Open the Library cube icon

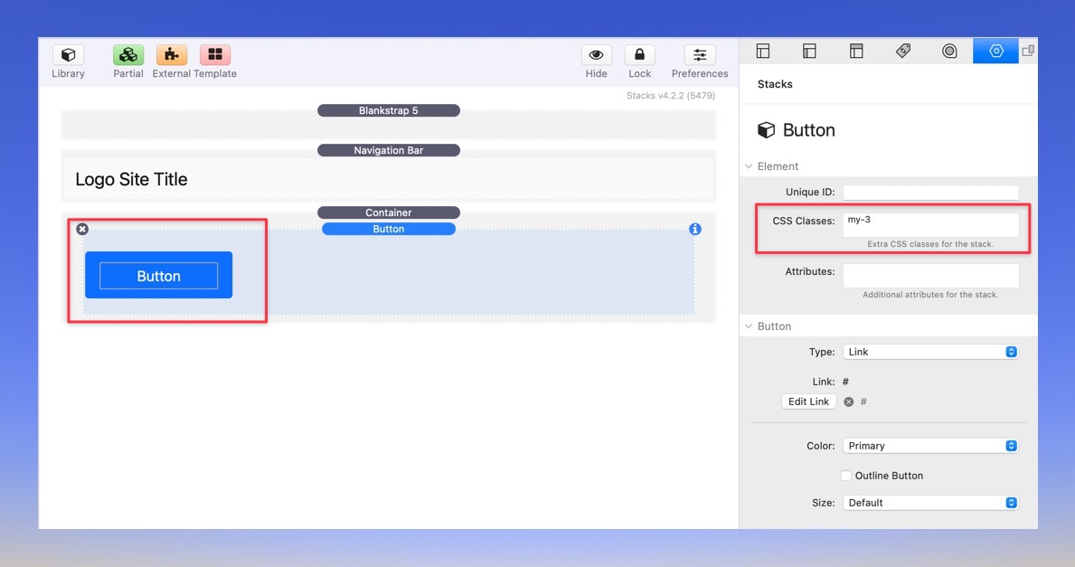point(68,55)
